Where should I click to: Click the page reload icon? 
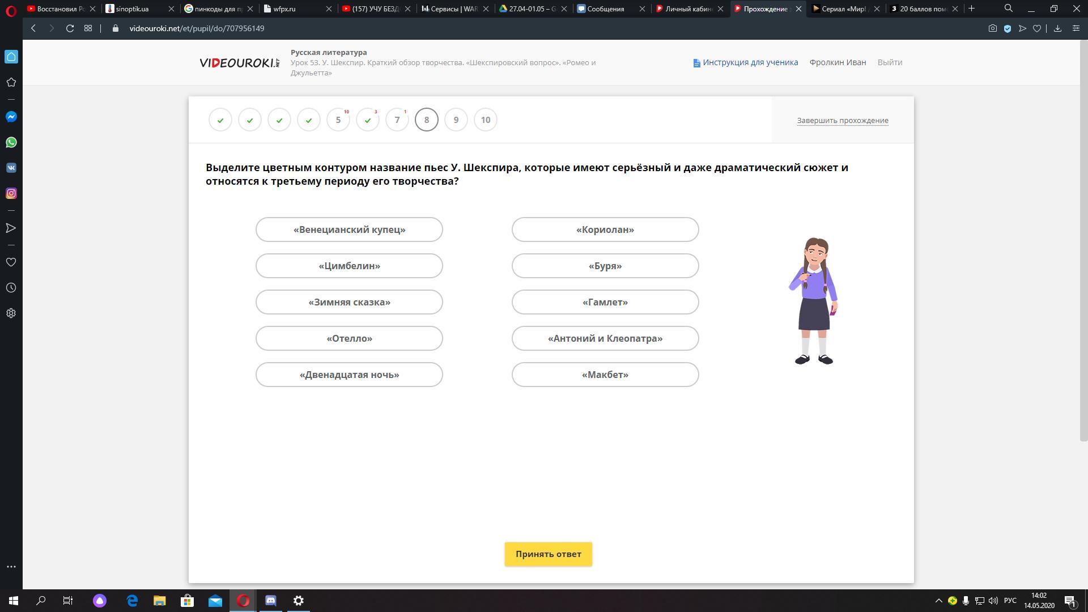click(70, 28)
